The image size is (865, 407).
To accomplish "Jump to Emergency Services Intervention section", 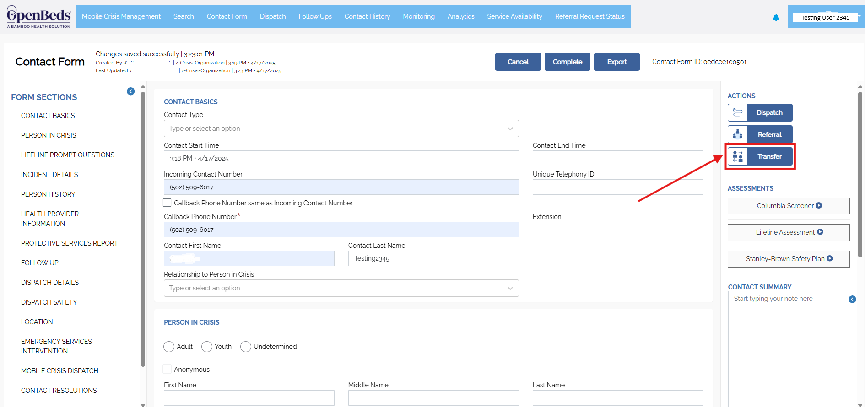I will (x=56, y=346).
